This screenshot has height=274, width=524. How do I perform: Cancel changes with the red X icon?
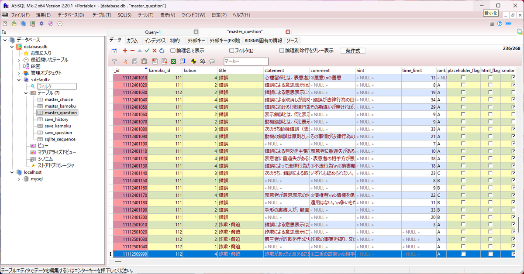154,50
